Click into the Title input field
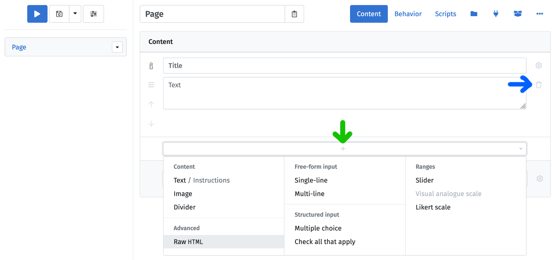Image resolution: width=552 pixels, height=260 pixels. (344, 66)
